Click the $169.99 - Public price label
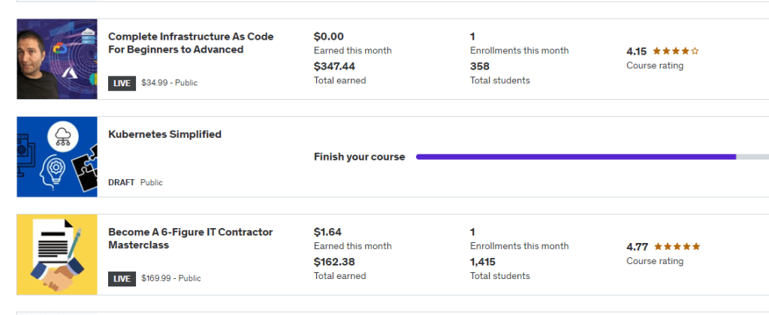The width and height of the screenshot is (769, 315). 171,278
